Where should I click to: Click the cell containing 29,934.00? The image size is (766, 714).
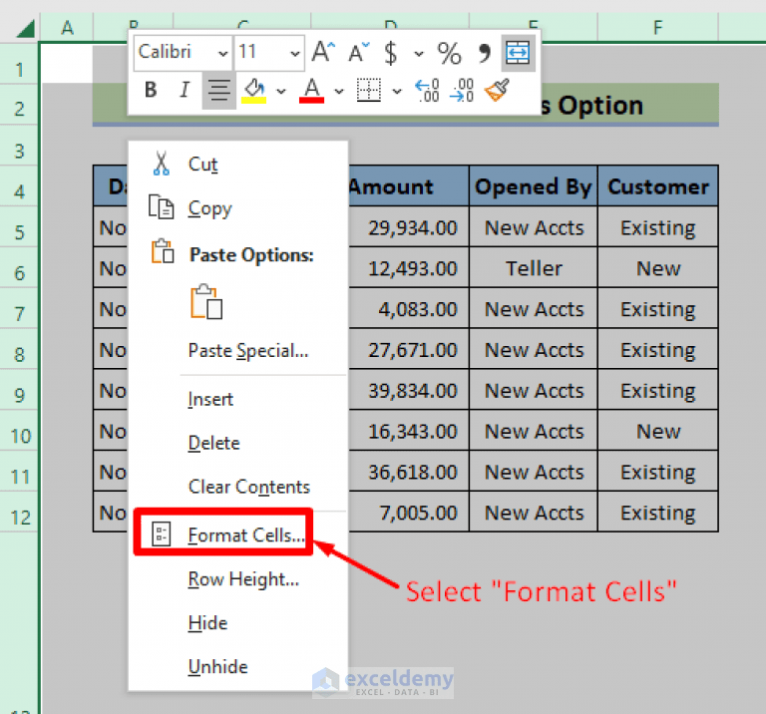coord(408,227)
